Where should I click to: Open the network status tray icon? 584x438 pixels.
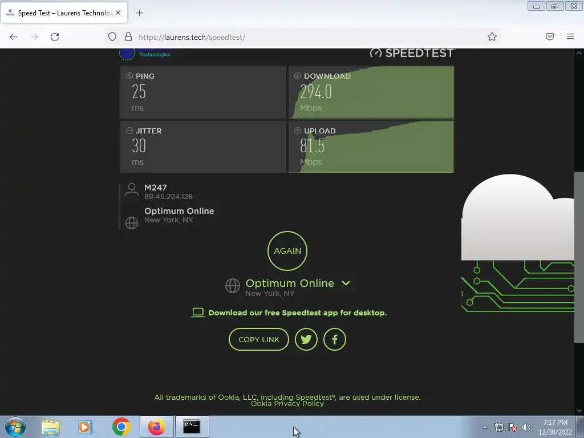click(x=498, y=427)
